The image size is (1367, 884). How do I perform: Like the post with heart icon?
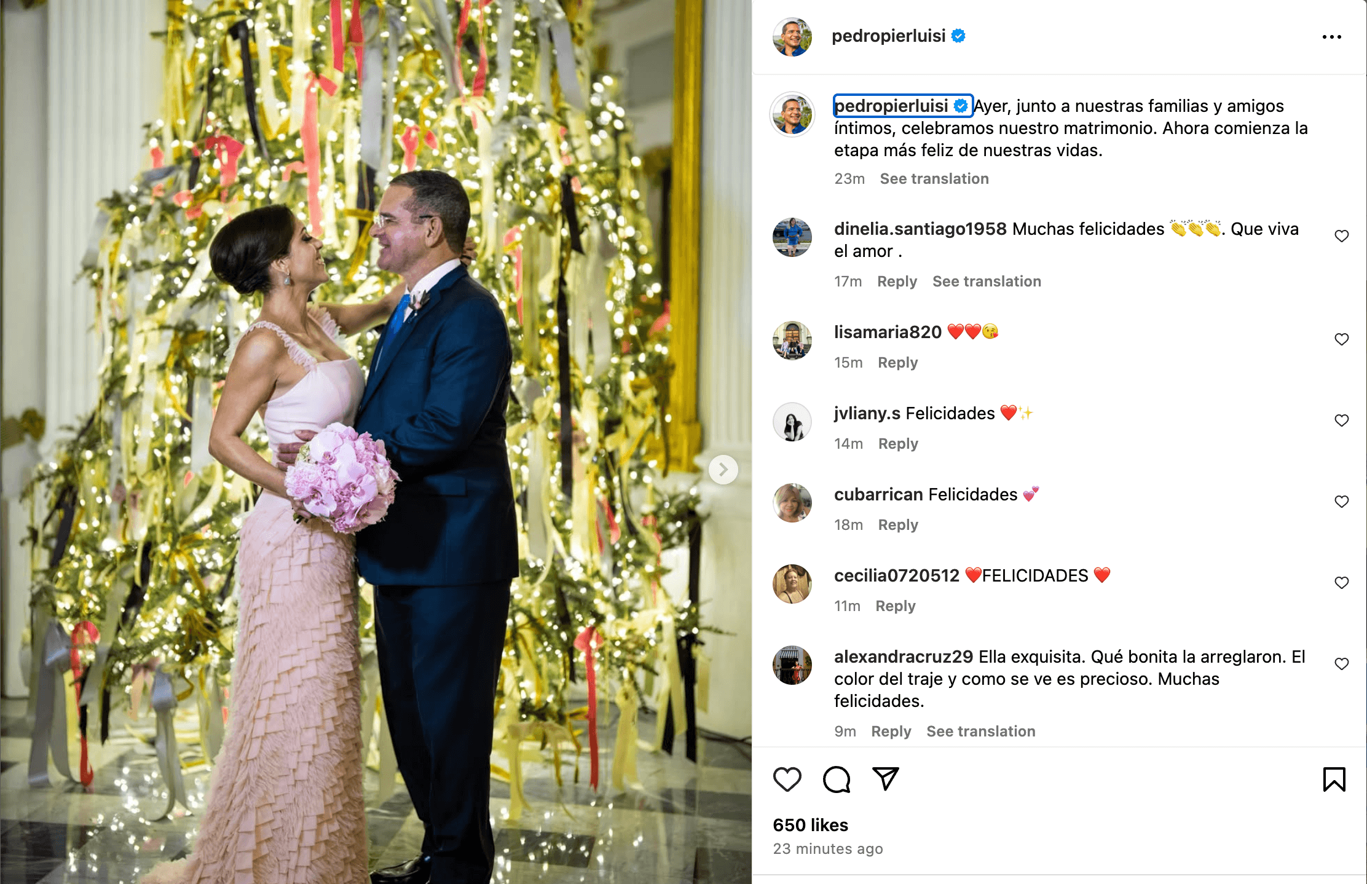787,779
